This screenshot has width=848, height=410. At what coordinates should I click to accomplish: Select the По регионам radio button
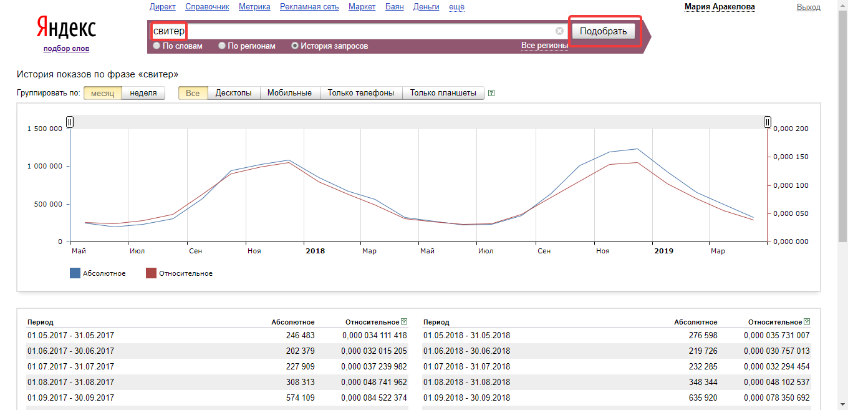click(x=222, y=46)
